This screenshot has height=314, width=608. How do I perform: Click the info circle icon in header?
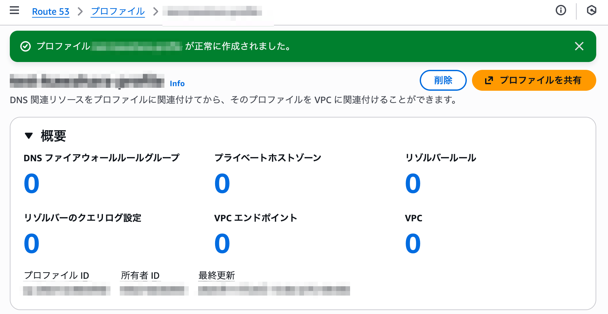pos(561,10)
